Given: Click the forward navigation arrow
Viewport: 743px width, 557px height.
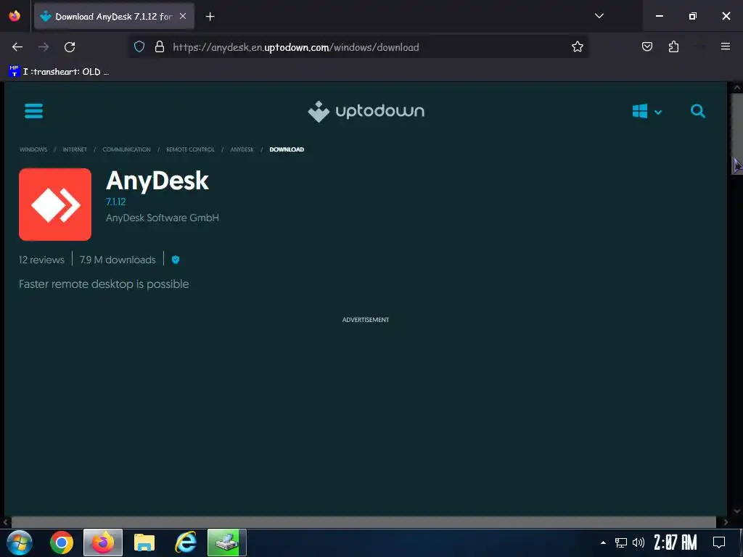Looking at the screenshot, I should (x=44, y=47).
